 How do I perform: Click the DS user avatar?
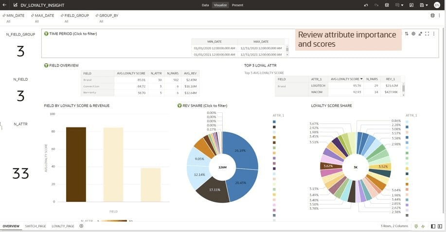click(x=437, y=5)
